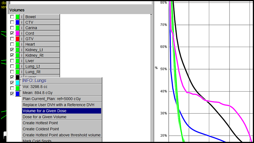Uncheck the Cord volume checkbox
This screenshot has height=143, width=254.
[x=12, y=33]
